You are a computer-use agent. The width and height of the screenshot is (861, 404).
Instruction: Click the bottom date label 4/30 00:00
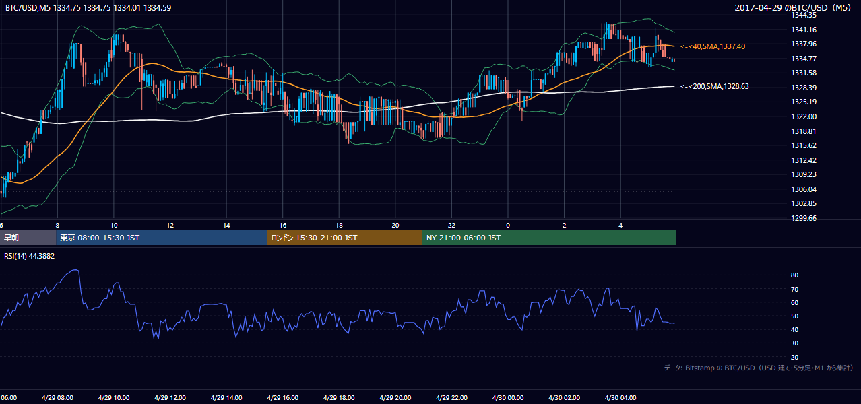click(x=507, y=398)
